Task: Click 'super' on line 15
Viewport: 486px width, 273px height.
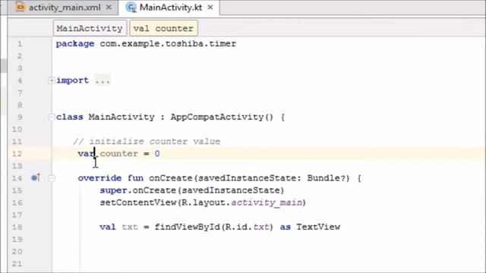Action: [113, 190]
